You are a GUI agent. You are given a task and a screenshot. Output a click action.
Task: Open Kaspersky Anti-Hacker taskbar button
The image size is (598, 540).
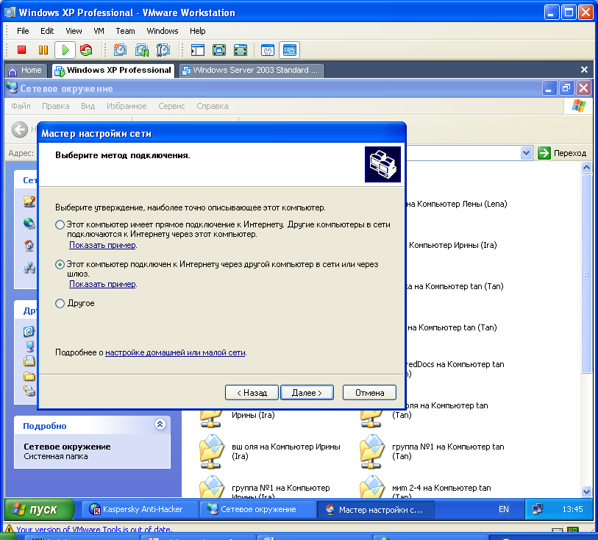pyautogui.click(x=140, y=509)
